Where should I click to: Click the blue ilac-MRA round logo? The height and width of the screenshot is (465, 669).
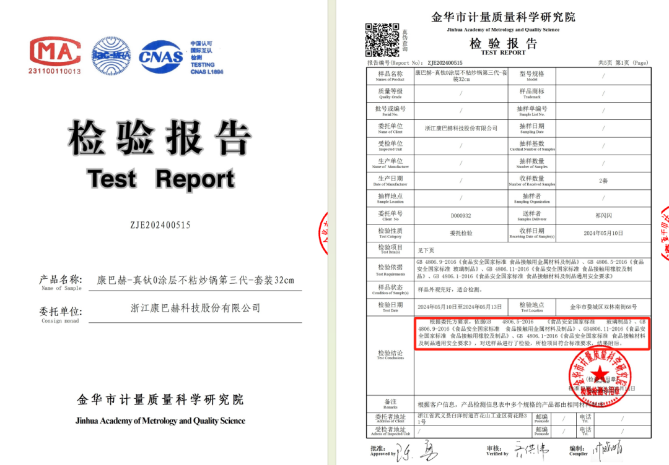(111, 56)
